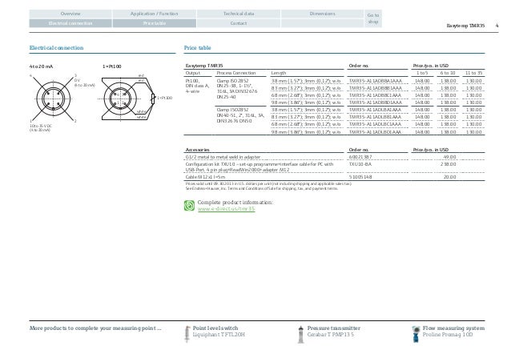Viewport: 511px width, 362px height.
Task: Click the Output column header
Action: tap(192, 73)
